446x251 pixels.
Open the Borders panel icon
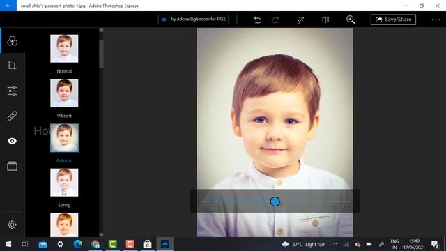tap(12, 166)
